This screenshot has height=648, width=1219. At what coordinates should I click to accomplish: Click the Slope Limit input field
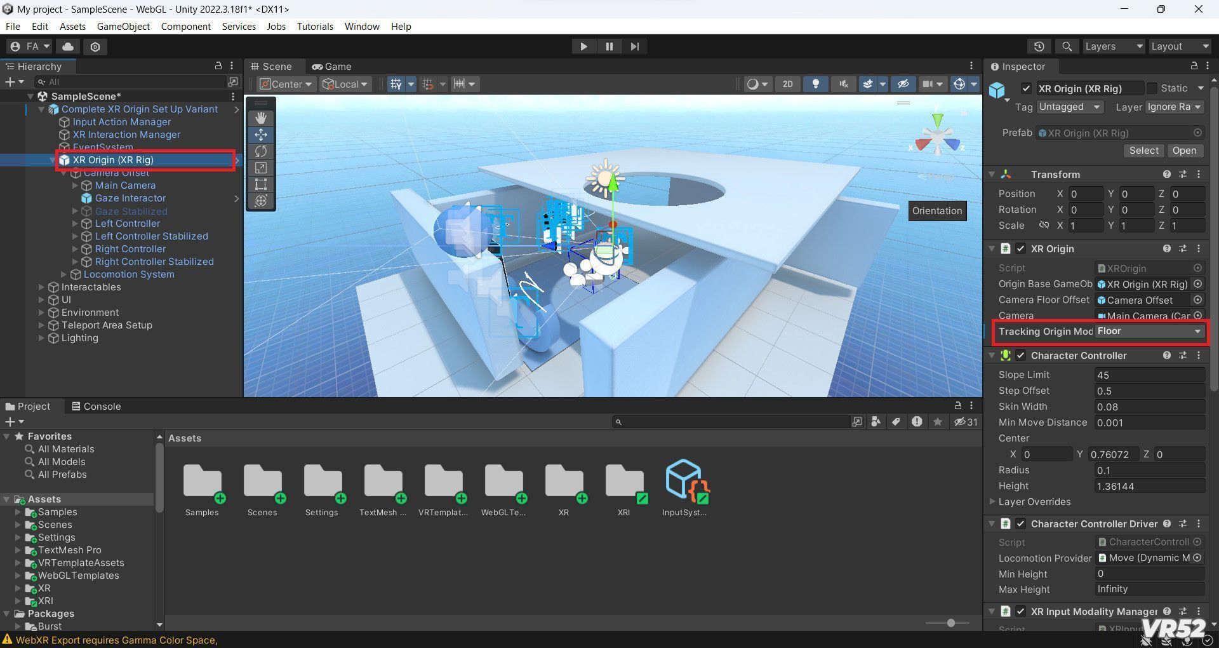[1149, 375]
